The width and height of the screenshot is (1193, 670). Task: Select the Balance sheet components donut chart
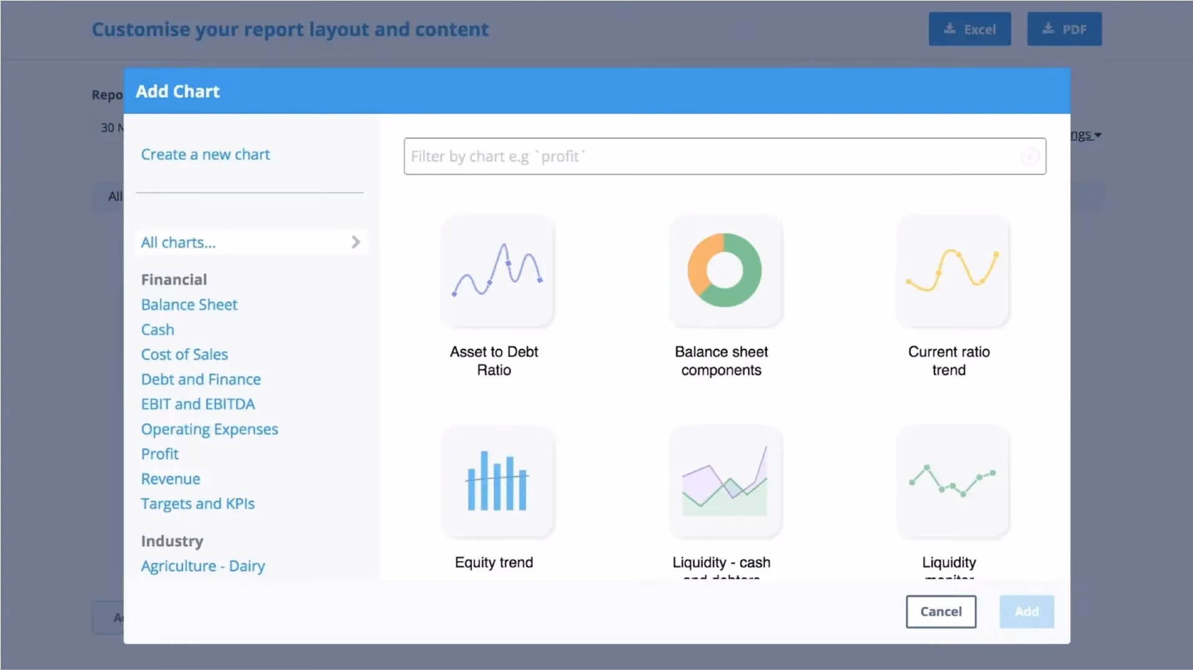click(x=725, y=271)
